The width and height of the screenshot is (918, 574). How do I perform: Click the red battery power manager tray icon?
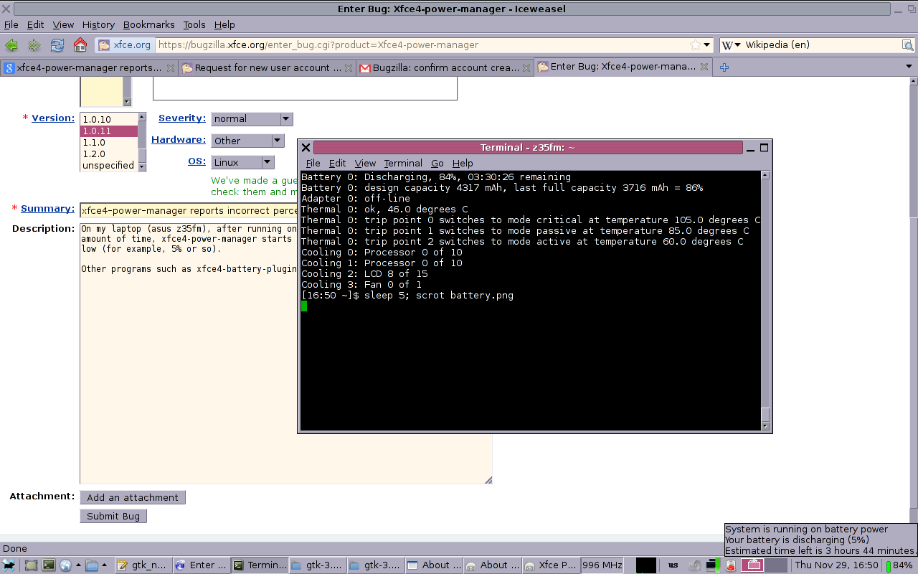pyautogui.click(x=731, y=565)
